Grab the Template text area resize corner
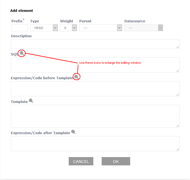190x180 pixels. [x=178, y=126]
